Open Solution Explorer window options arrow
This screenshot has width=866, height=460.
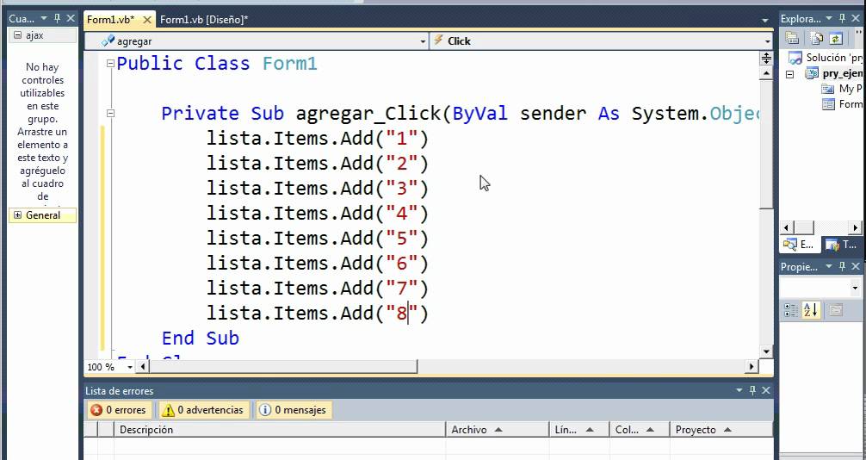point(828,19)
